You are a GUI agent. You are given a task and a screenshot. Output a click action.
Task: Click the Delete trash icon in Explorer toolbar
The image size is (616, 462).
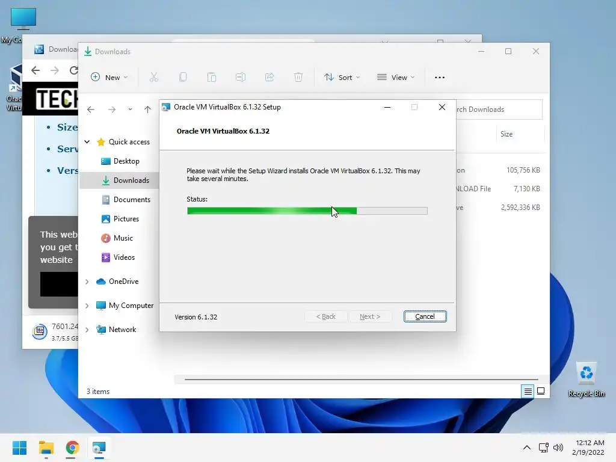coord(298,78)
